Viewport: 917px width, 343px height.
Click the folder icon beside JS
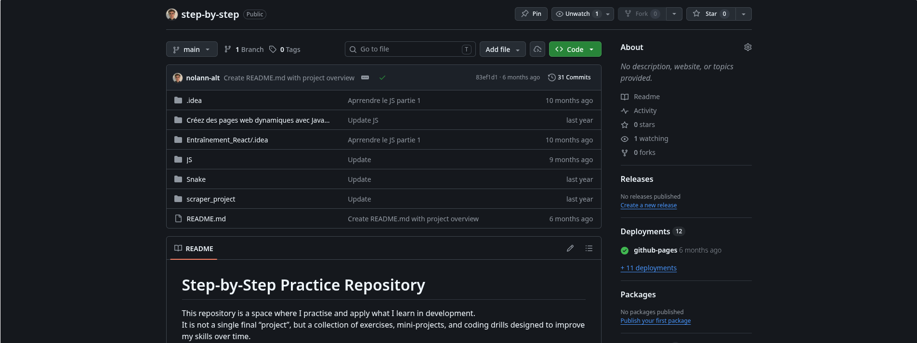pos(178,159)
